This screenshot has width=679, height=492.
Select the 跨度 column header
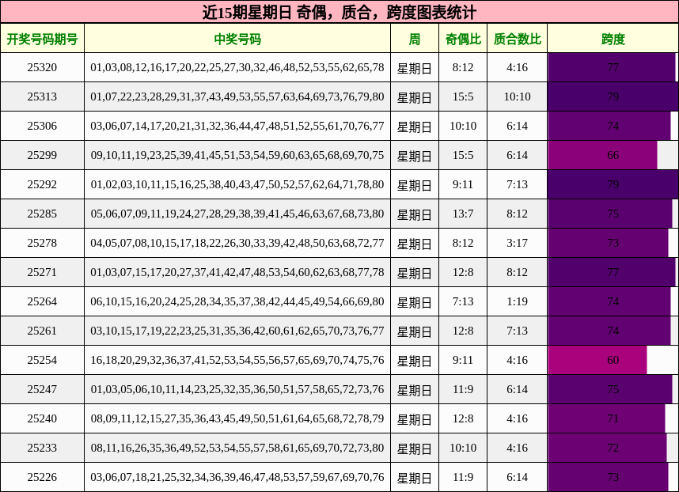(x=613, y=39)
